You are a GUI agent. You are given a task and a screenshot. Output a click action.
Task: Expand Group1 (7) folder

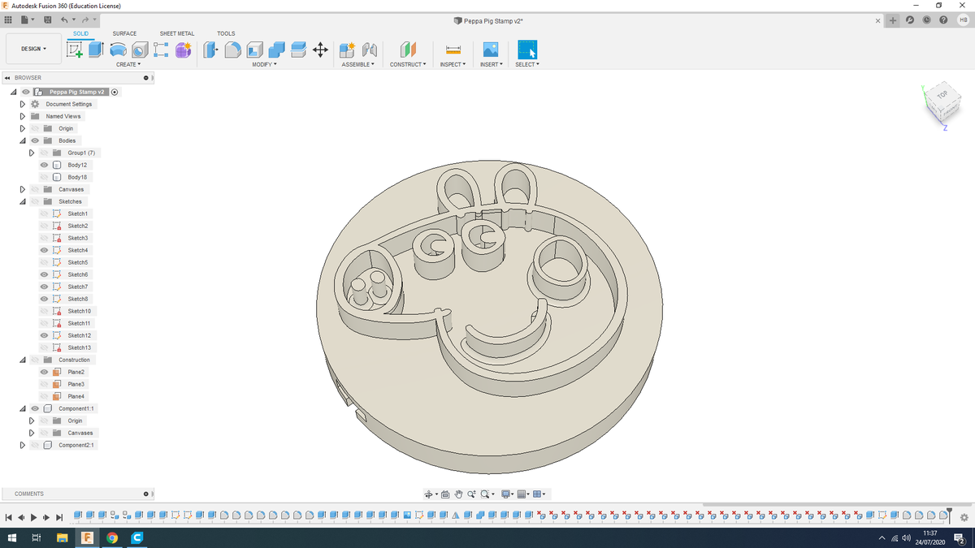coord(32,153)
